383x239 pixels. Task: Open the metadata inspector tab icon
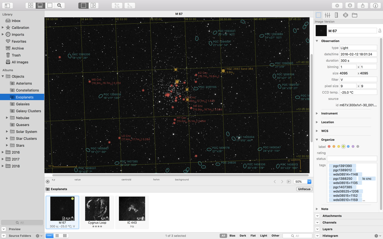point(336,15)
